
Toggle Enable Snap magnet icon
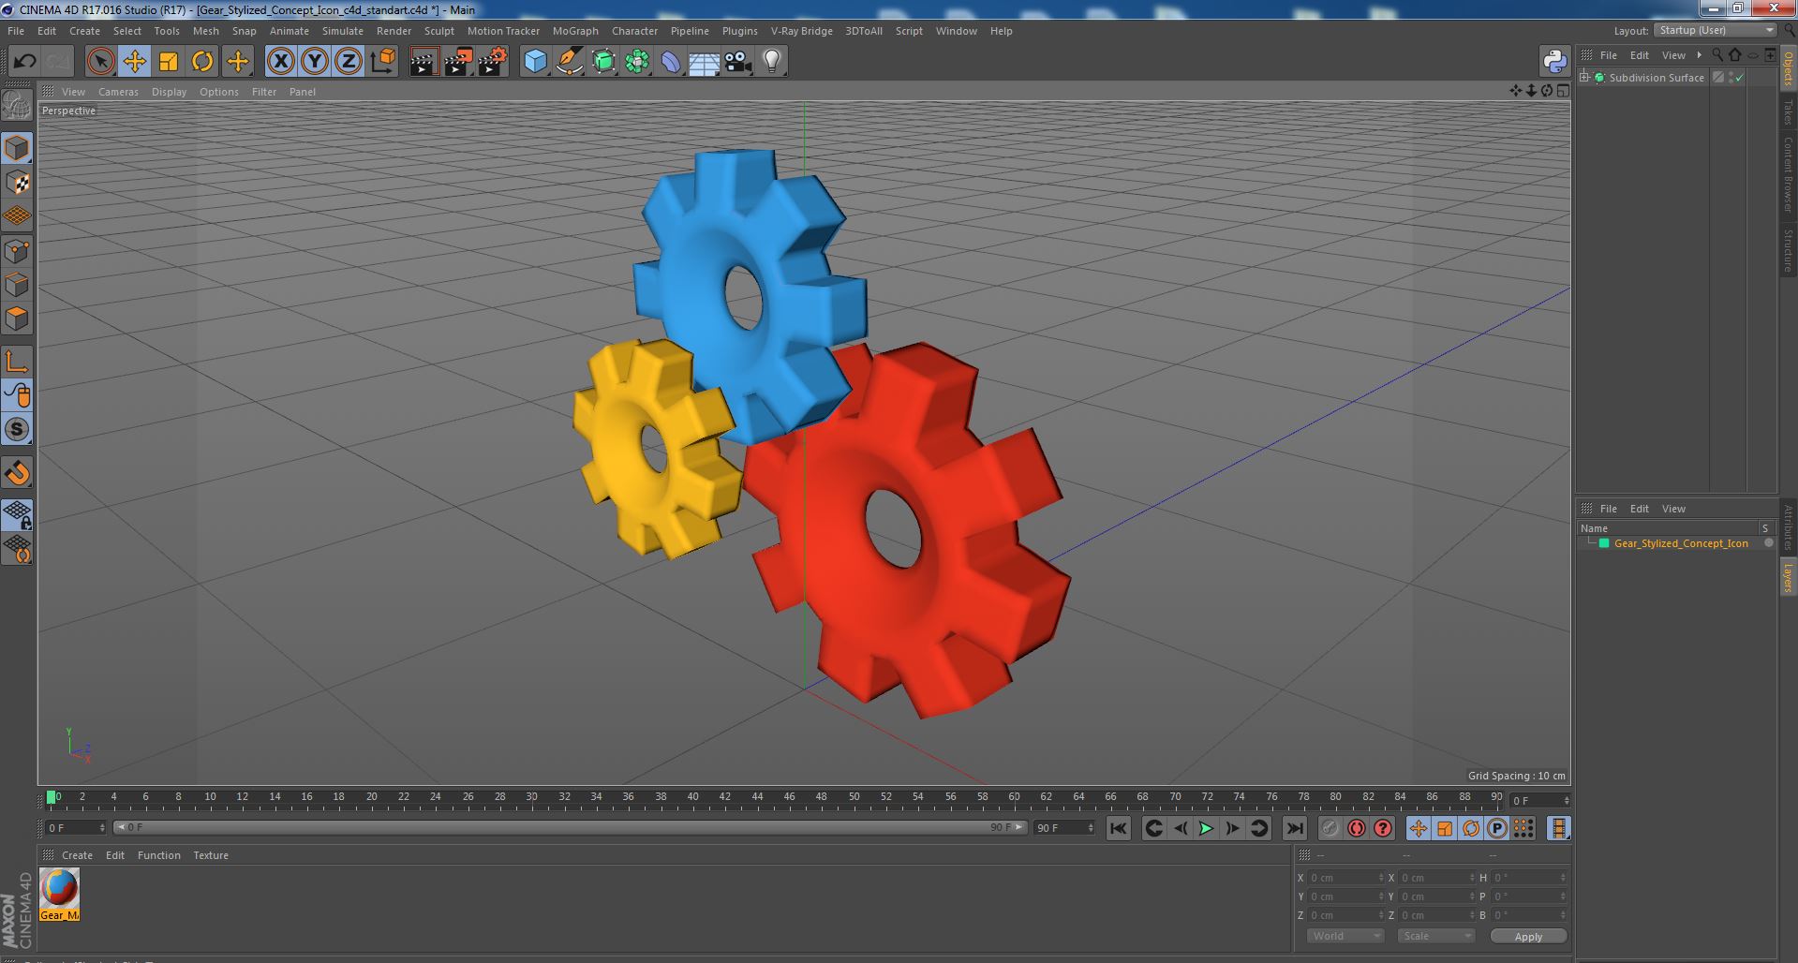point(17,473)
